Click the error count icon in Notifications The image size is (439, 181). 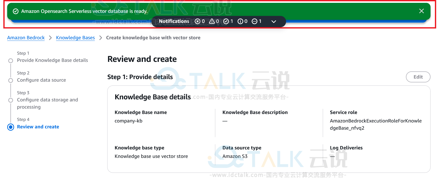click(x=198, y=21)
